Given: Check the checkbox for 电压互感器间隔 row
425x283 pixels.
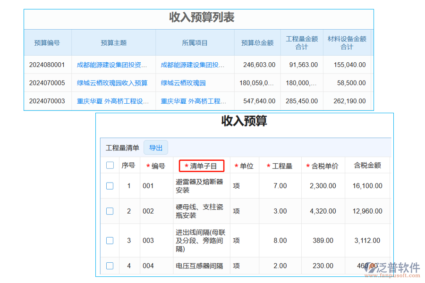Looking at the screenshot, I should tap(110, 266).
